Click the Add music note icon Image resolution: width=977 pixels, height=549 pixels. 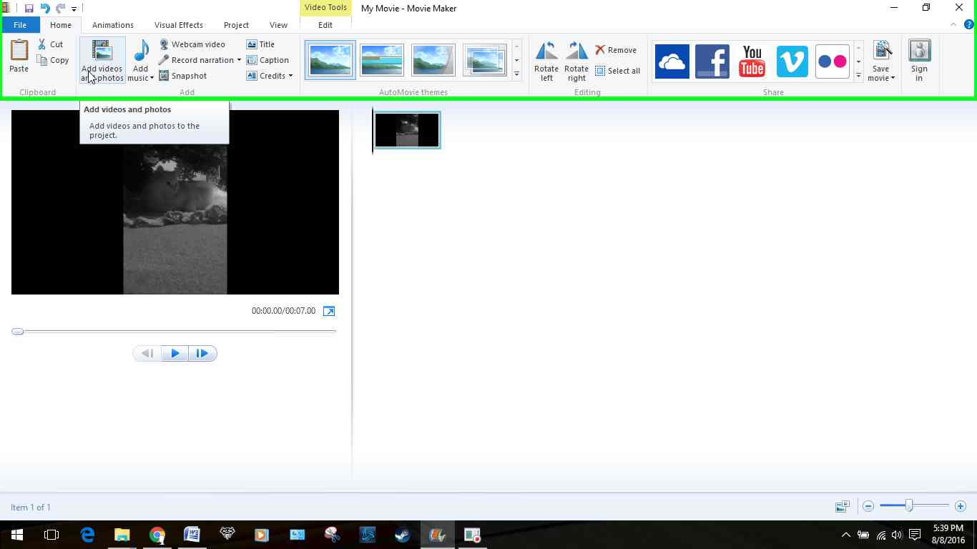coord(142,51)
